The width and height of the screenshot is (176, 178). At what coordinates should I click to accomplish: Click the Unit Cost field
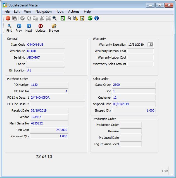(49, 130)
